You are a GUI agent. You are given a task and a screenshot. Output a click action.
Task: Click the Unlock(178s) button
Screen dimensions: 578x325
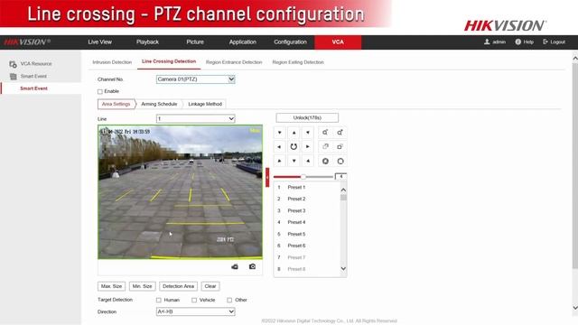tap(307, 117)
